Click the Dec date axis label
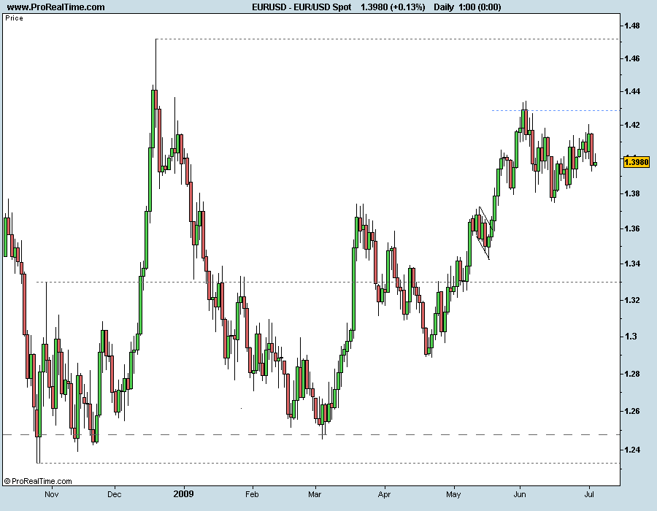657x511 pixels. pos(115,494)
